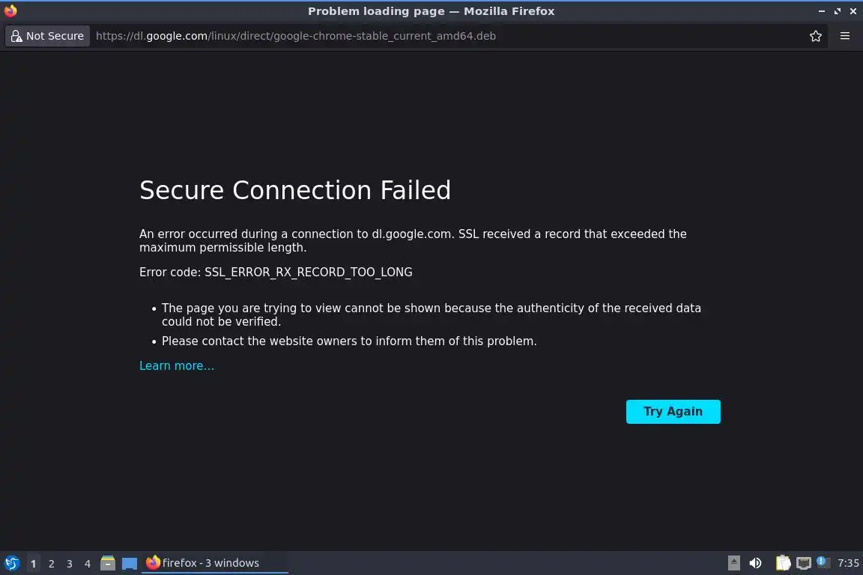
Task: Open the update notification tray icon
Action: pyautogui.click(x=823, y=562)
